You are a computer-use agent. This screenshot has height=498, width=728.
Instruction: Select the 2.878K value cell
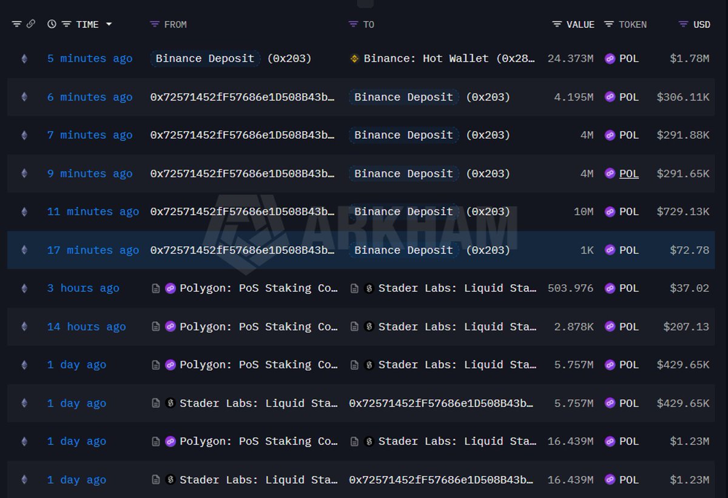tap(574, 327)
